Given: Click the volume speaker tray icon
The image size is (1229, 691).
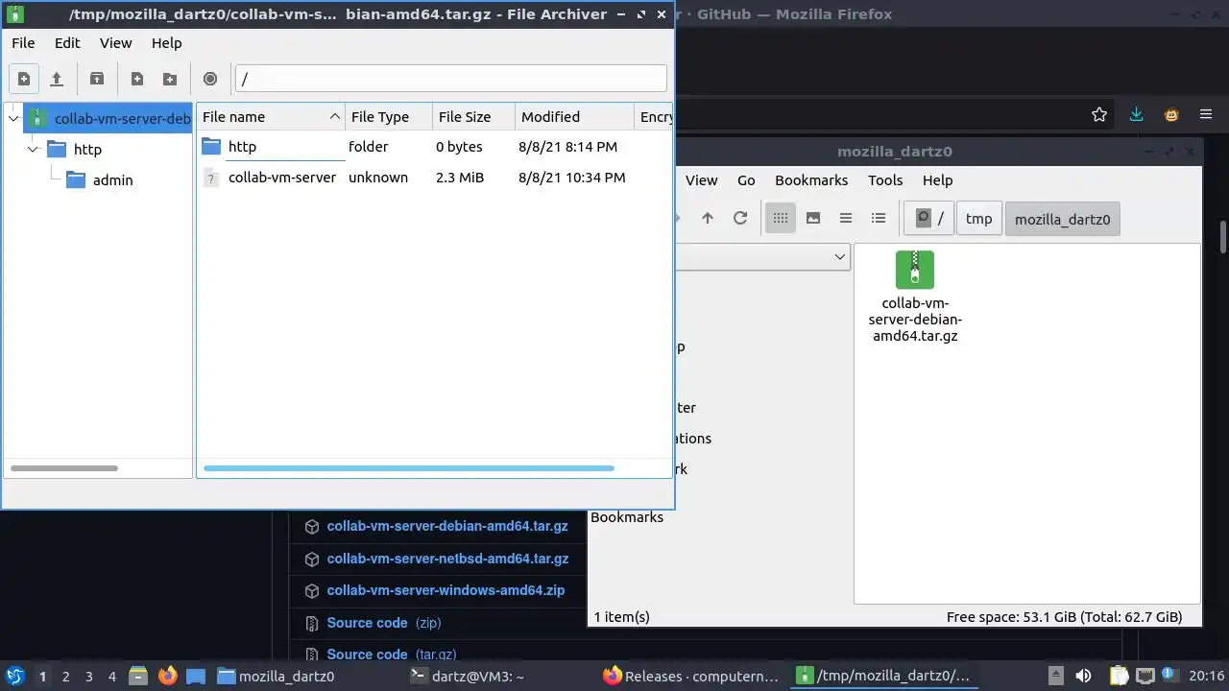Looking at the screenshot, I should (1083, 676).
